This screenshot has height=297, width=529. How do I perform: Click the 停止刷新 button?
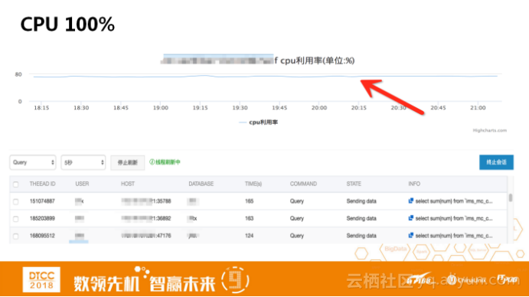pos(128,163)
